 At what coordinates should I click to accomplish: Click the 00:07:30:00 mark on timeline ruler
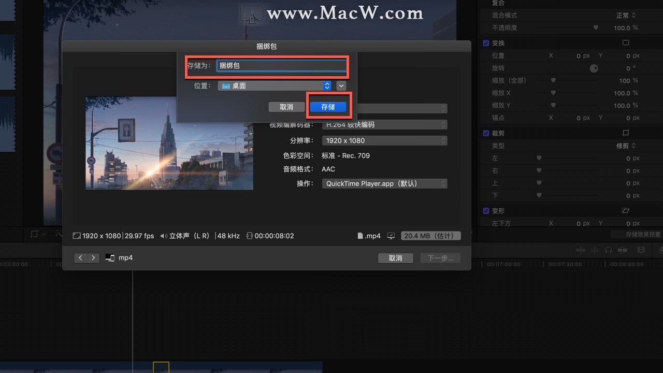(564, 264)
